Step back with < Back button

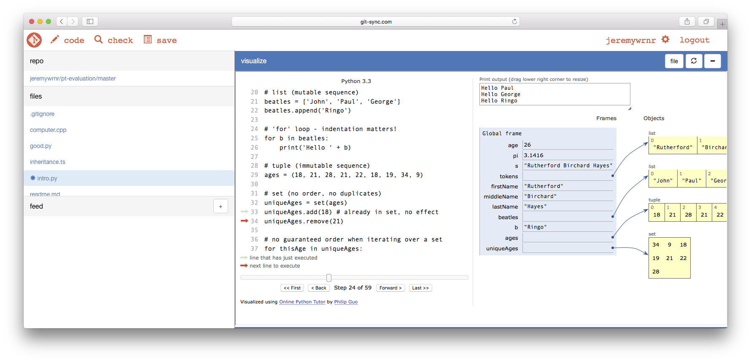(319, 288)
